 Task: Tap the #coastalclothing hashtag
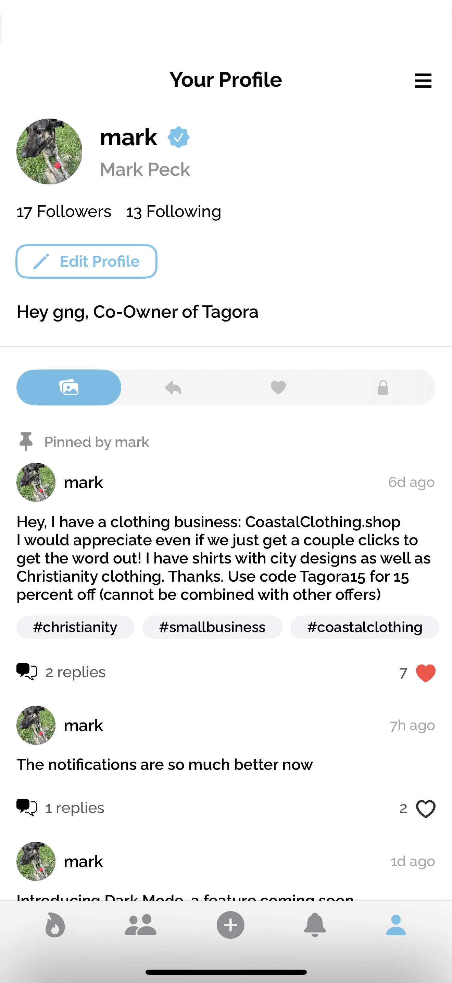pos(365,627)
